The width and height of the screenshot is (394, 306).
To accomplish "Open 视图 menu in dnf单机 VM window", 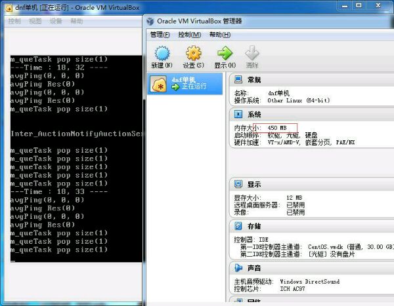I will [x=35, y=21].
